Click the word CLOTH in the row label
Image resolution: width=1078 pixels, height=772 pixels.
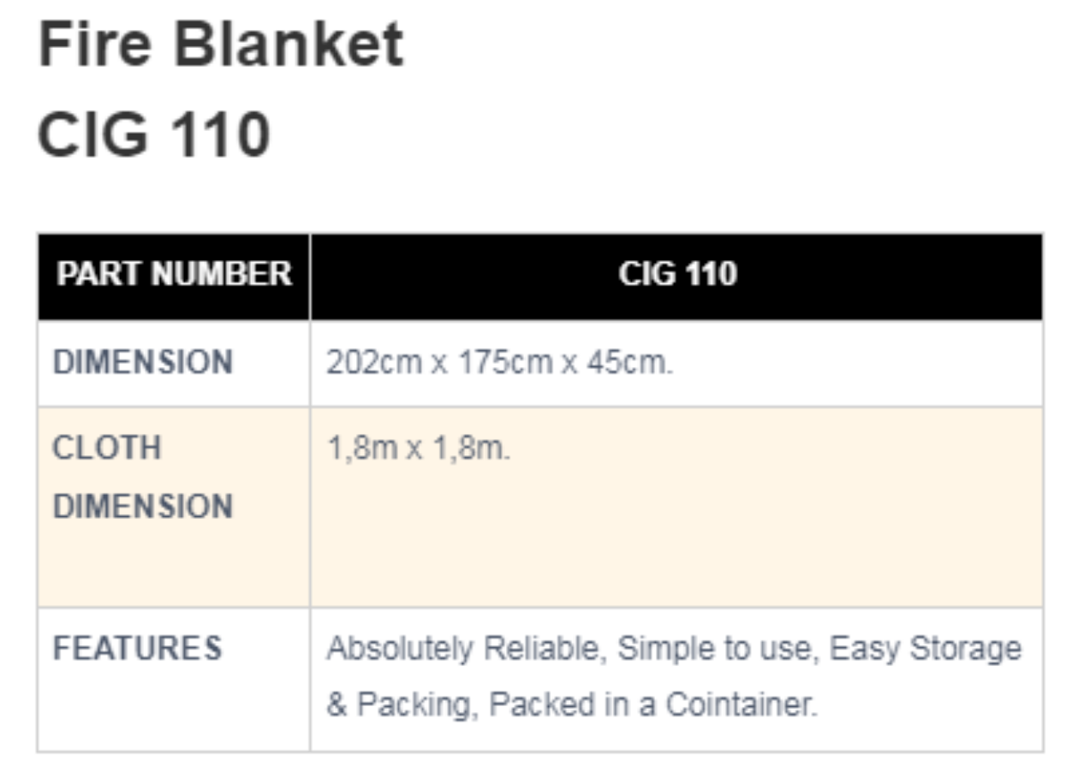click(107, 448)
